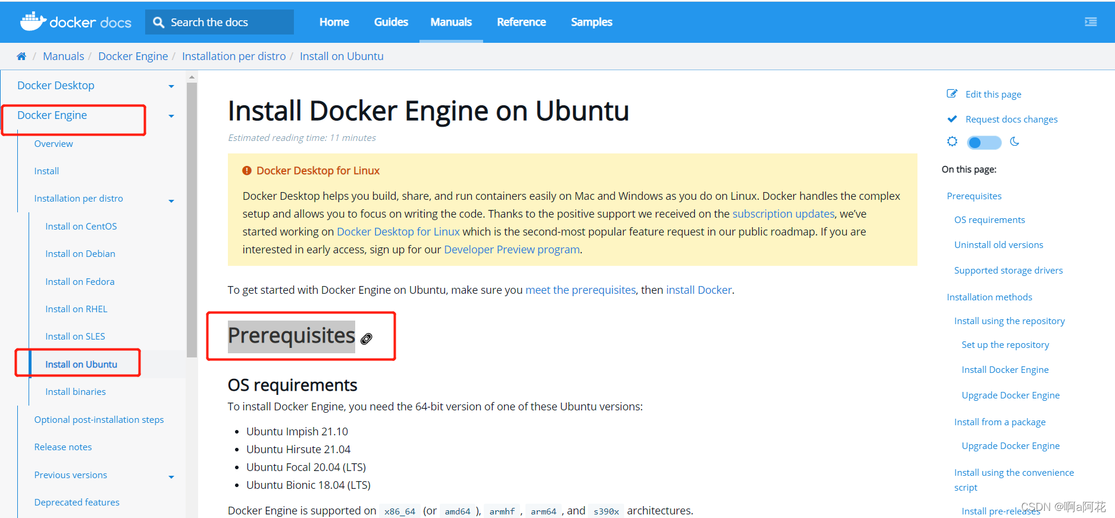Viewport: 1115px width, 518px height.
Task: Open Overview in the sidebar
Action: (x=54, y=144)
